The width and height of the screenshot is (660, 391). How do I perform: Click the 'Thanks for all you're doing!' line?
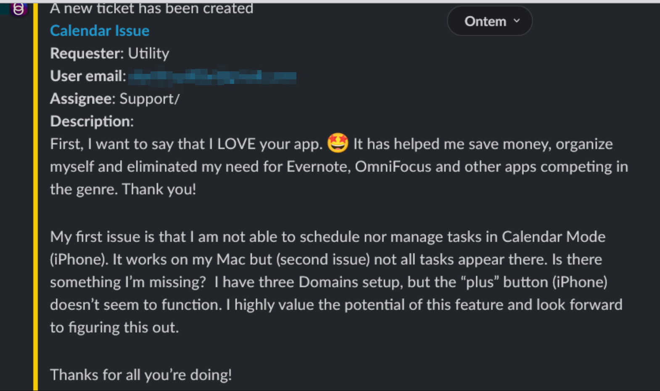tap(141, 375)
